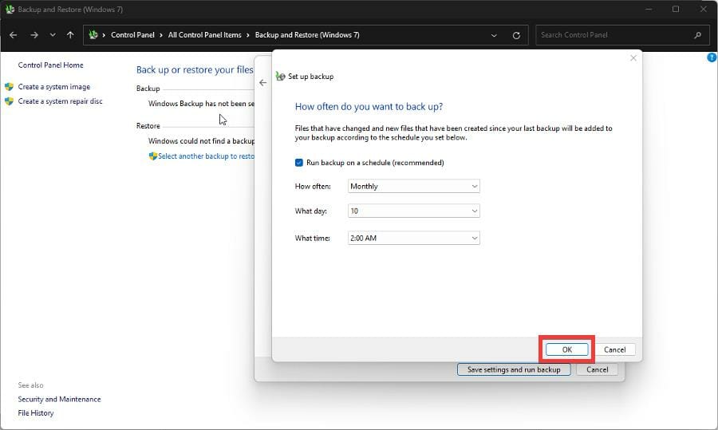This screenshot has height=430, width=718.
Task: Expand recent locations chevron in navigation
Action: point(53,35)
